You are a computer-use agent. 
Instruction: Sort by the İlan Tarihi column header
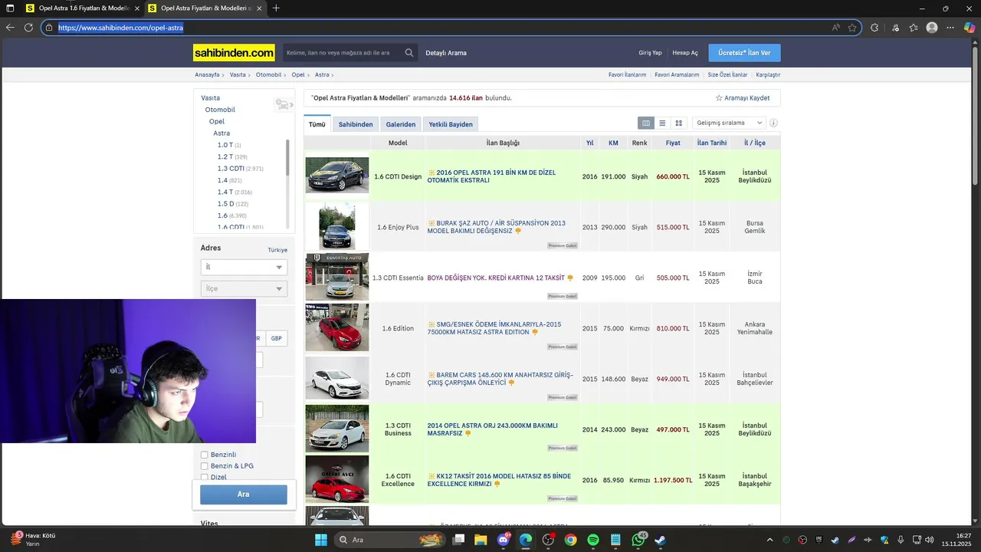712,143
